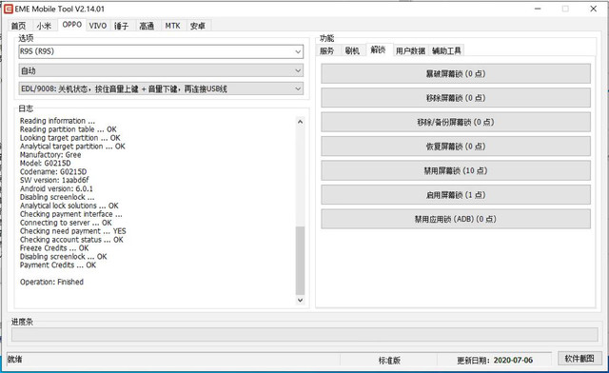This screenshot has width=609, height=373.
Task: Click the 'Codename: G0215D' log line
Action: tap(53, 171)
